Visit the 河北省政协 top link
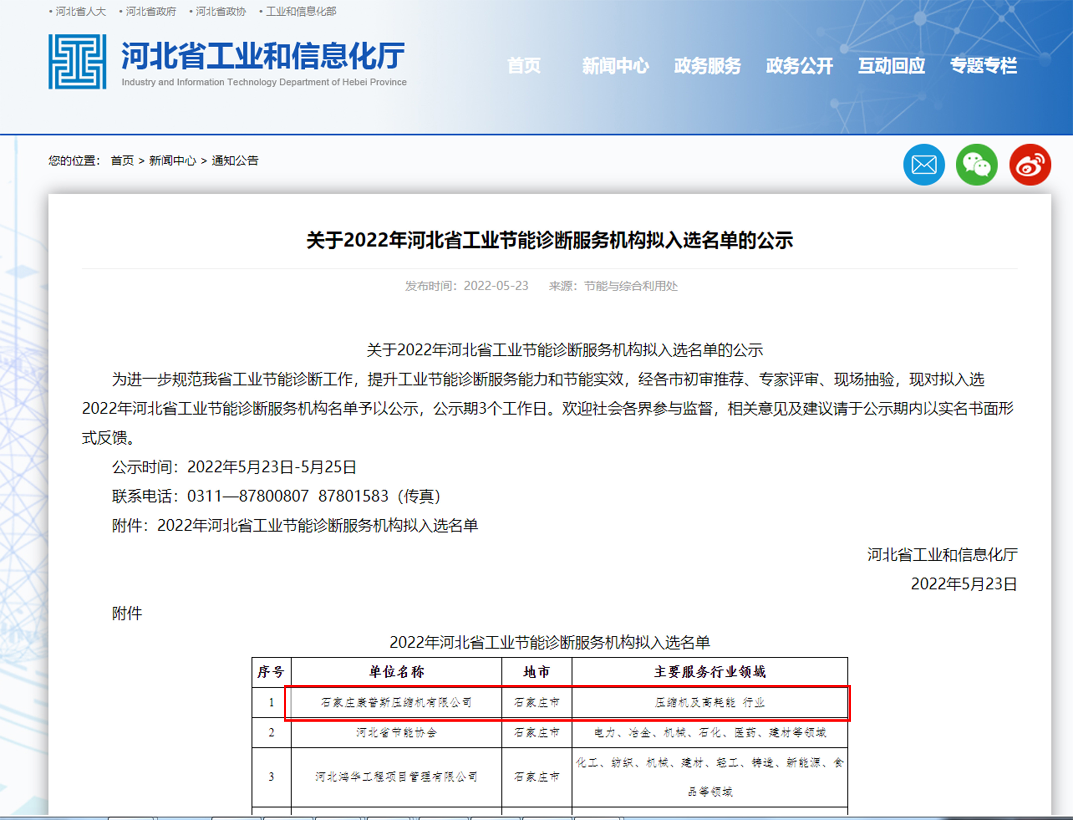 pos(221,11)
